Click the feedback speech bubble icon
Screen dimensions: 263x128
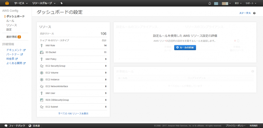(6, 126)
